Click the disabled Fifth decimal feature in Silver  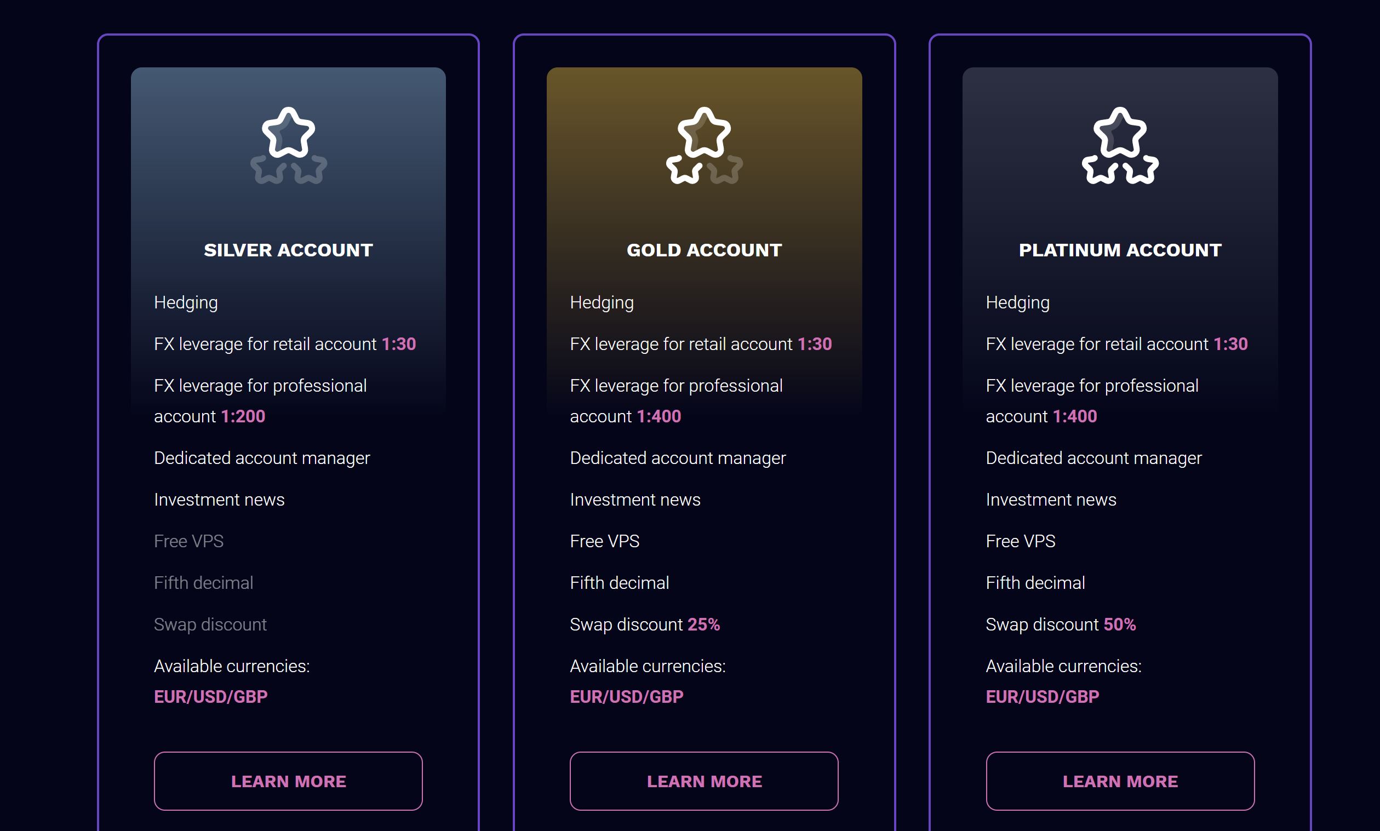(203, 583)
